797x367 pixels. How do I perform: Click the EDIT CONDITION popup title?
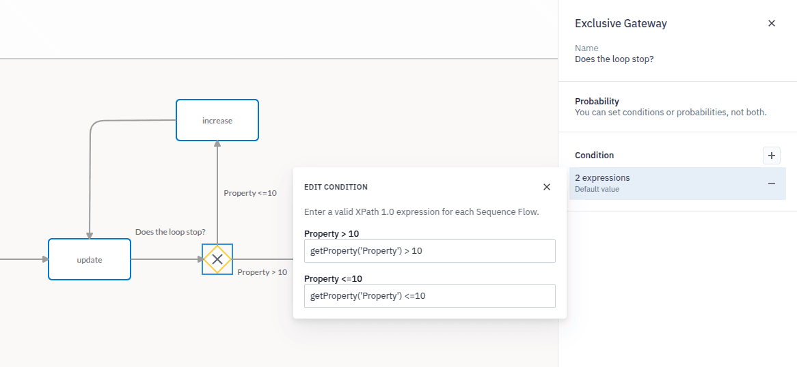336,188
